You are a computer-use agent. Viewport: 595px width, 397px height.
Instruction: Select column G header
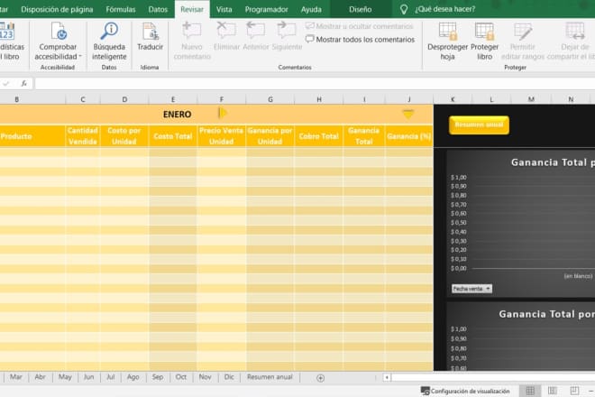pyautogui.click(x=270, y=99)
